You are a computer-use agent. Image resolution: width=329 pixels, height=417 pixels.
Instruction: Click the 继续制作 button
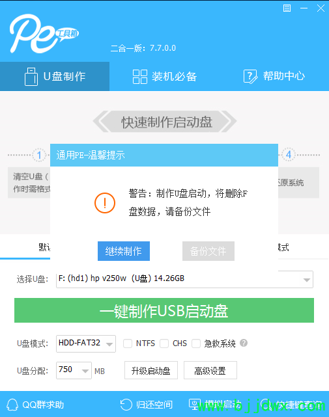124,251
